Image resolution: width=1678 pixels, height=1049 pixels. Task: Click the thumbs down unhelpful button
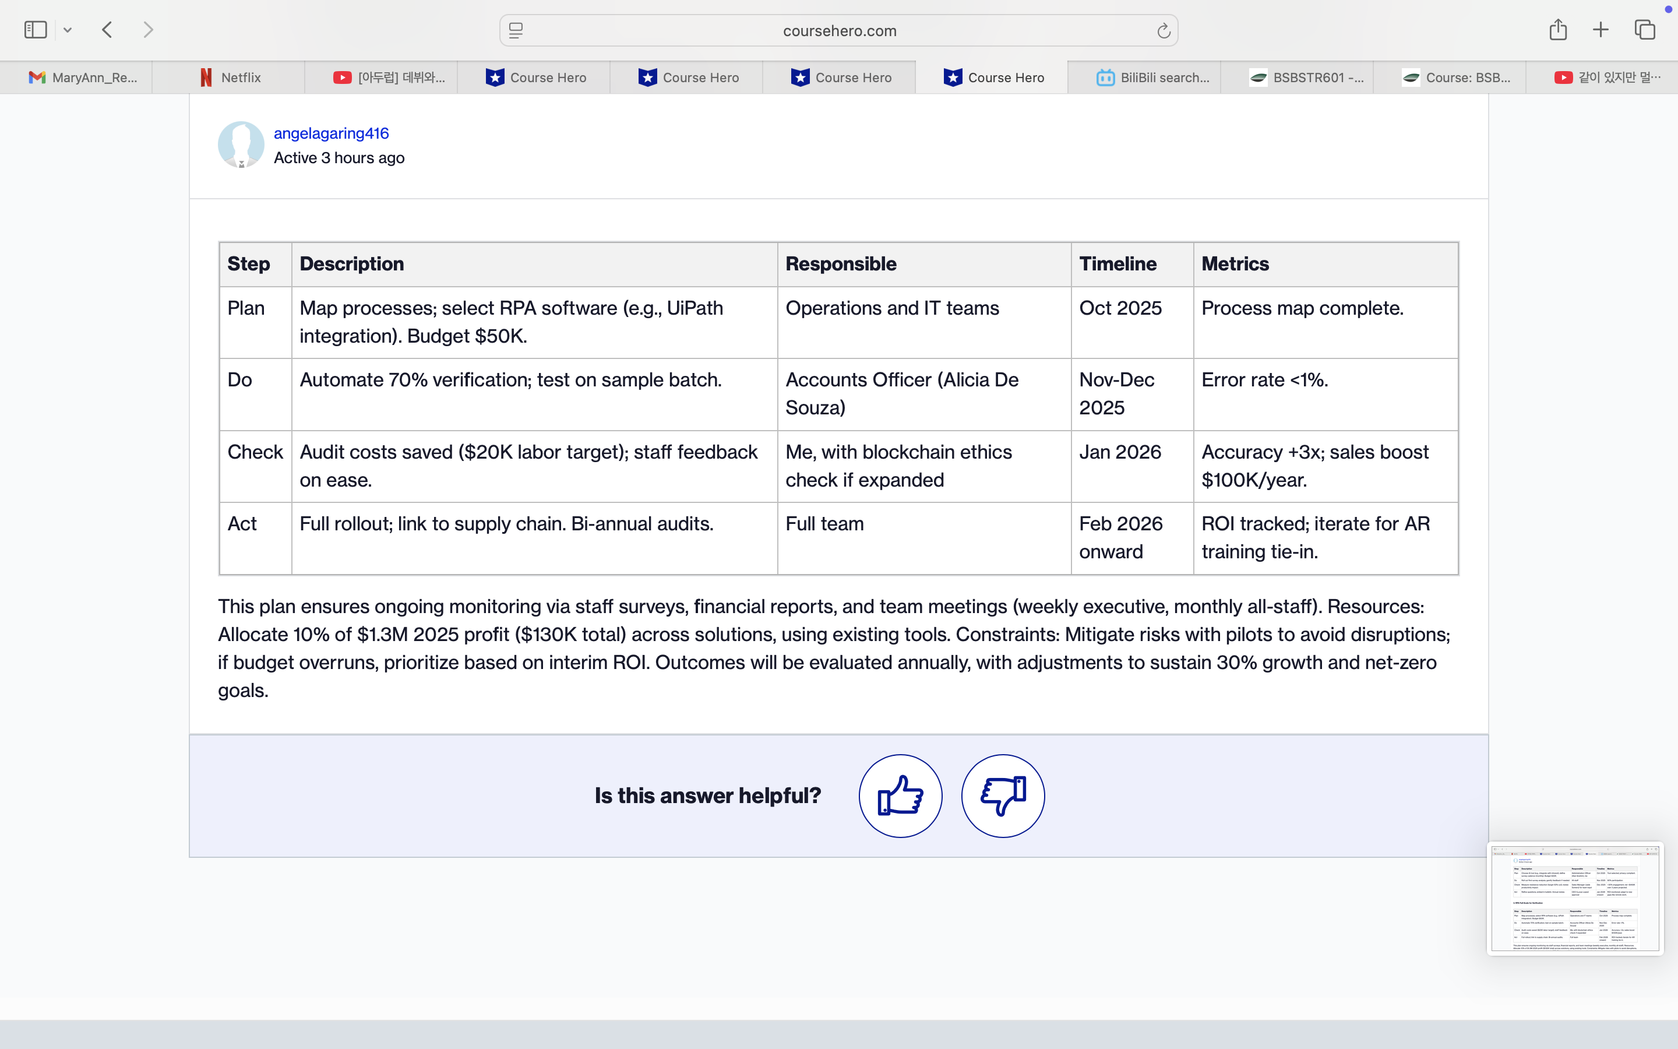point(1003,795)
